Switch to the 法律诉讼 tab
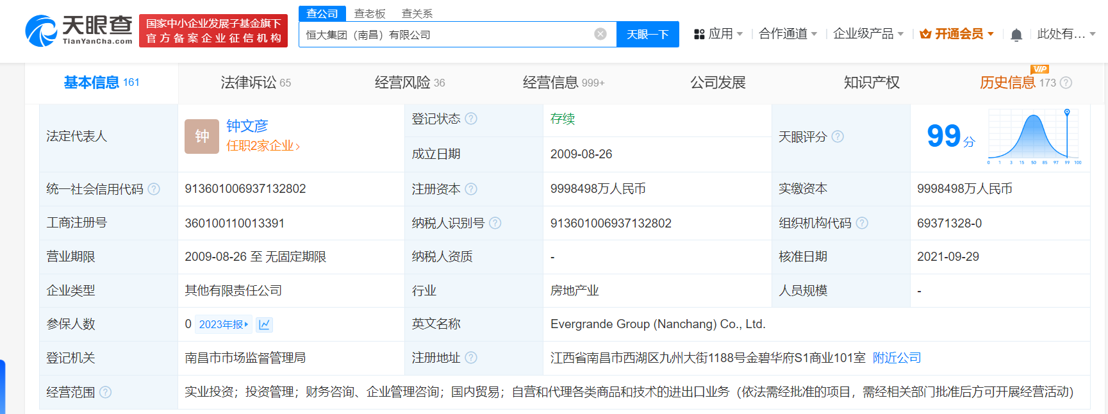Image resolution: width=1108 pixels, height=414 pixels. point(255,83)
